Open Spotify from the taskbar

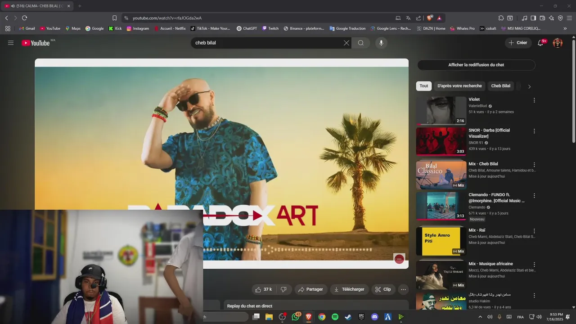[335, 317]
